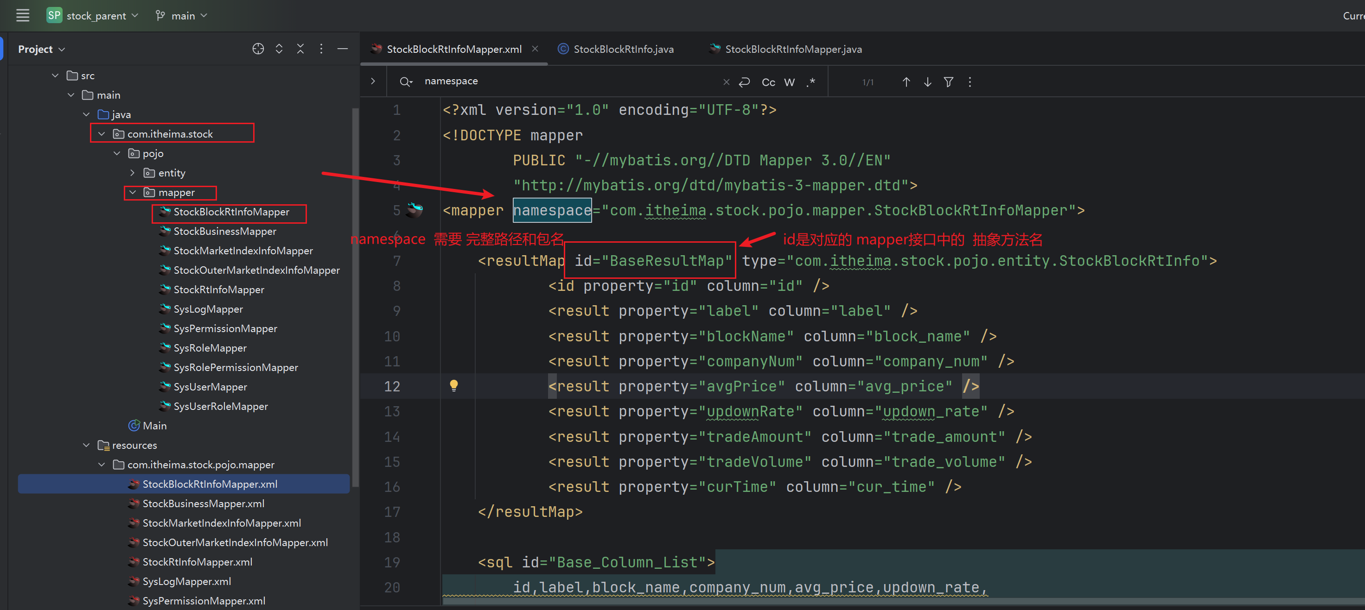Collapse the mapper package folder
The height and width of the screenshot is (610, 1365).
point(133,193)
